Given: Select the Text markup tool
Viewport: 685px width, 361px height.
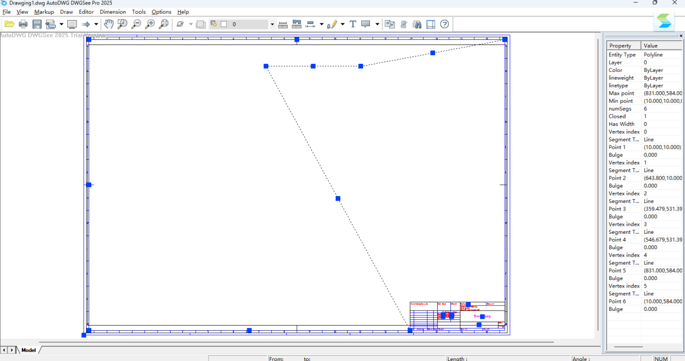Looking at the screenshot, I should point(352,24).
